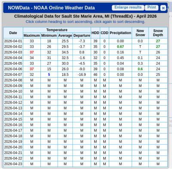Screen dimensions: 172x169
Task: Select the date cell 2026-04-02
Action: point(13,47)
